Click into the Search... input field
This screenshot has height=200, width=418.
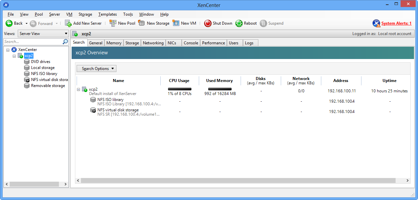[32, 42]
